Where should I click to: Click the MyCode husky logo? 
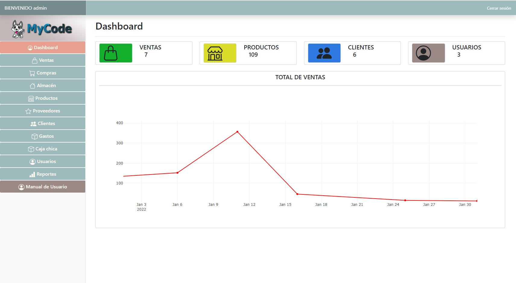pyautogui.click(x=42, y=29)
